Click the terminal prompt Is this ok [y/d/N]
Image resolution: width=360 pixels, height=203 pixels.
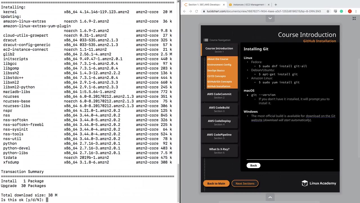(x=22, y=200)
